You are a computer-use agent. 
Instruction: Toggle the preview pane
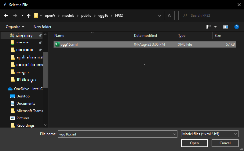click(x=226, y=27)
